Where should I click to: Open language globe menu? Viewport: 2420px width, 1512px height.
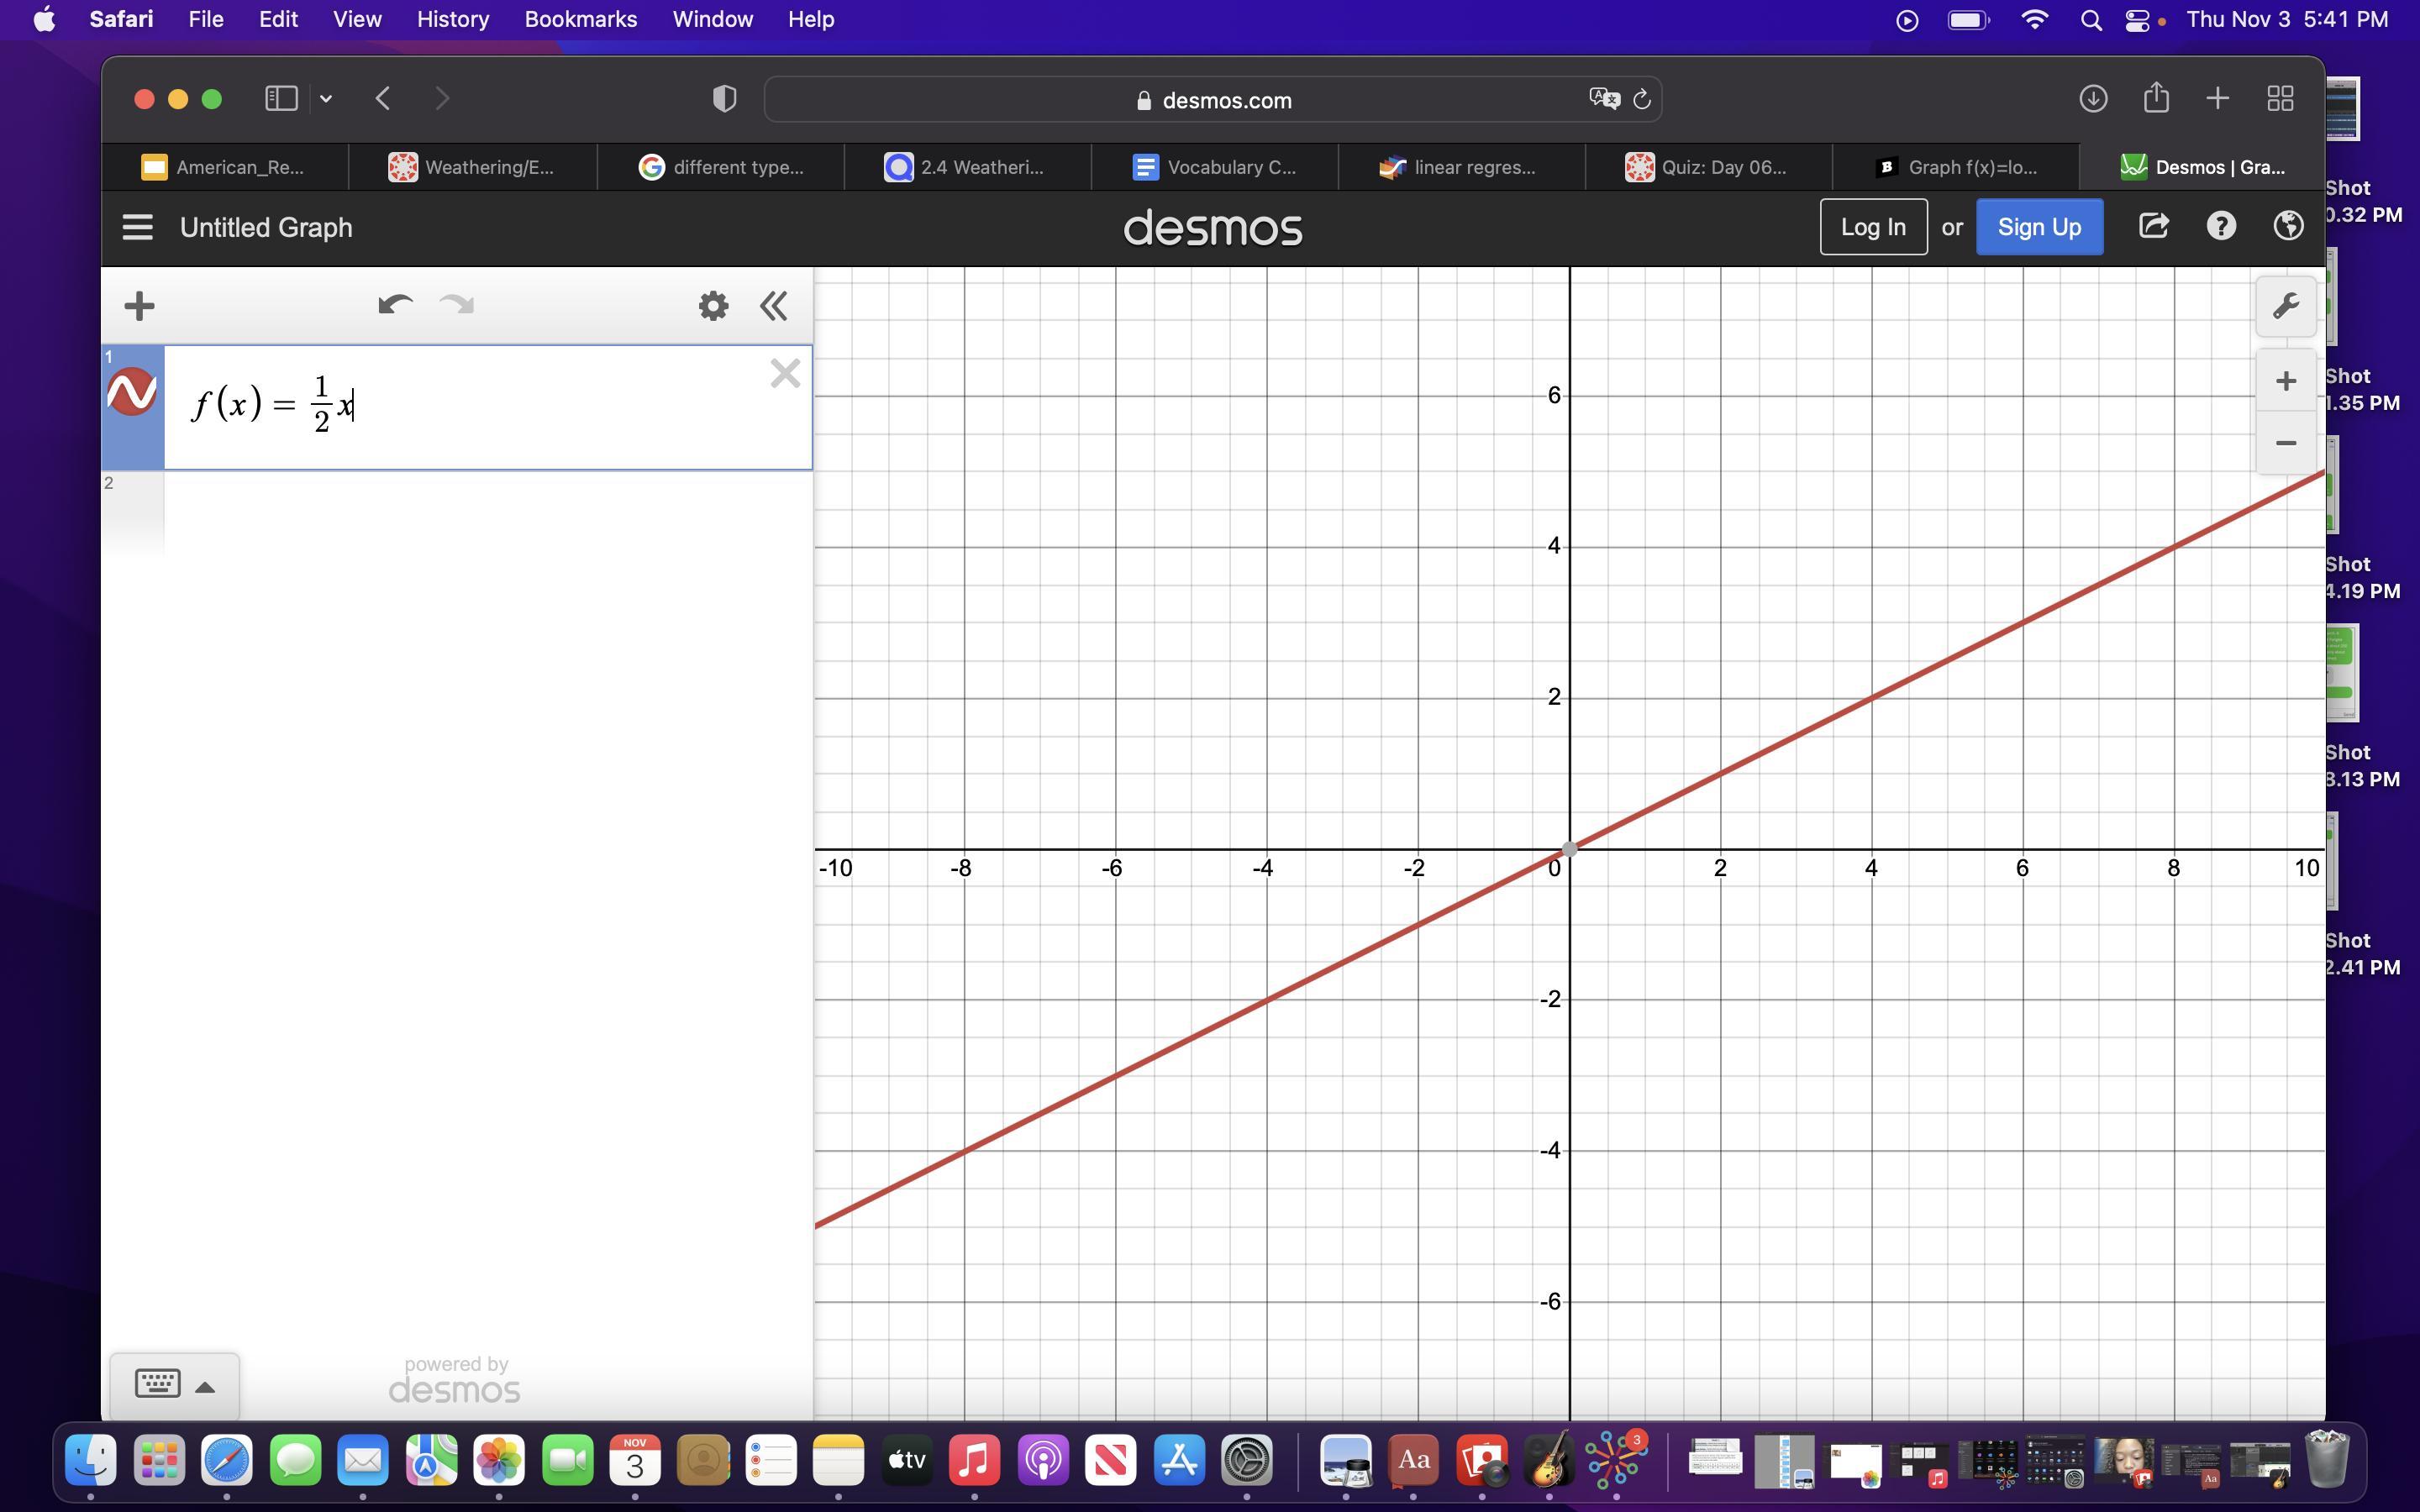[x=2288, y=226]
